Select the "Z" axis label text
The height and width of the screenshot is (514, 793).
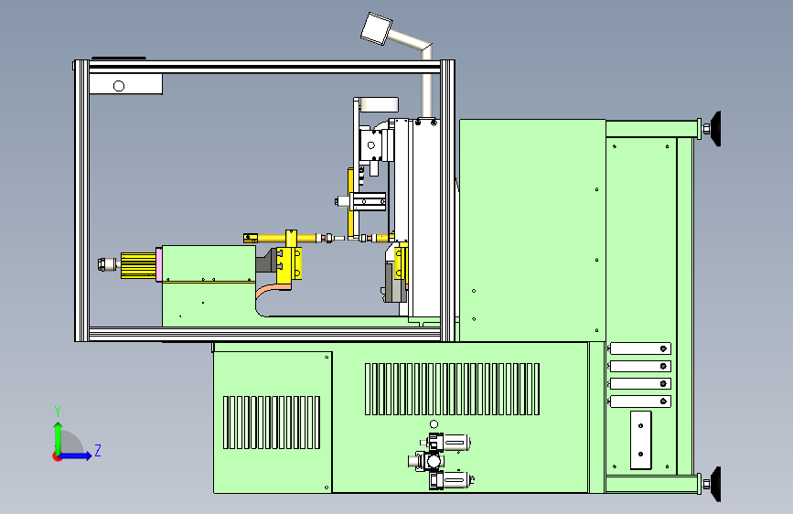(x=98, y=450)
